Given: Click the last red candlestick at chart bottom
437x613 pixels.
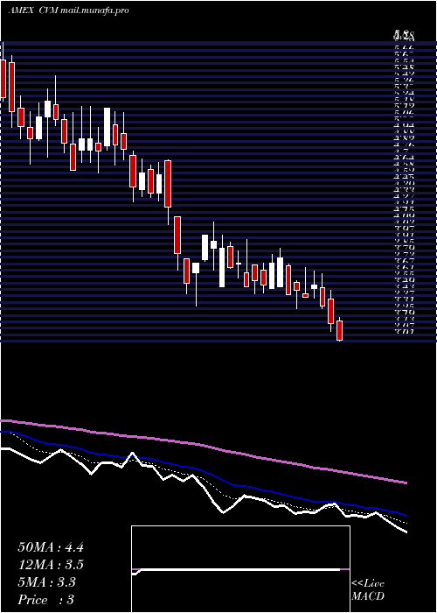Looking at the screenshot, I should click(339, 330).
